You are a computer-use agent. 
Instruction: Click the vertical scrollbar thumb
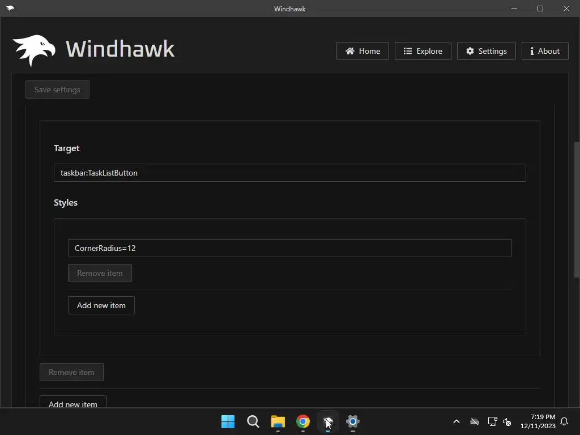[x=577, y=210]
